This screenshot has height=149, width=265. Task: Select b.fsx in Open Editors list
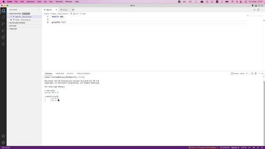tap(24, 20)
